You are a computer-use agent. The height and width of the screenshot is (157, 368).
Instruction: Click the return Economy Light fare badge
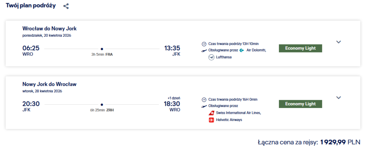300,104
